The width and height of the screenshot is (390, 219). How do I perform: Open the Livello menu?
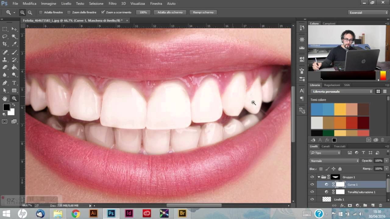66,4
